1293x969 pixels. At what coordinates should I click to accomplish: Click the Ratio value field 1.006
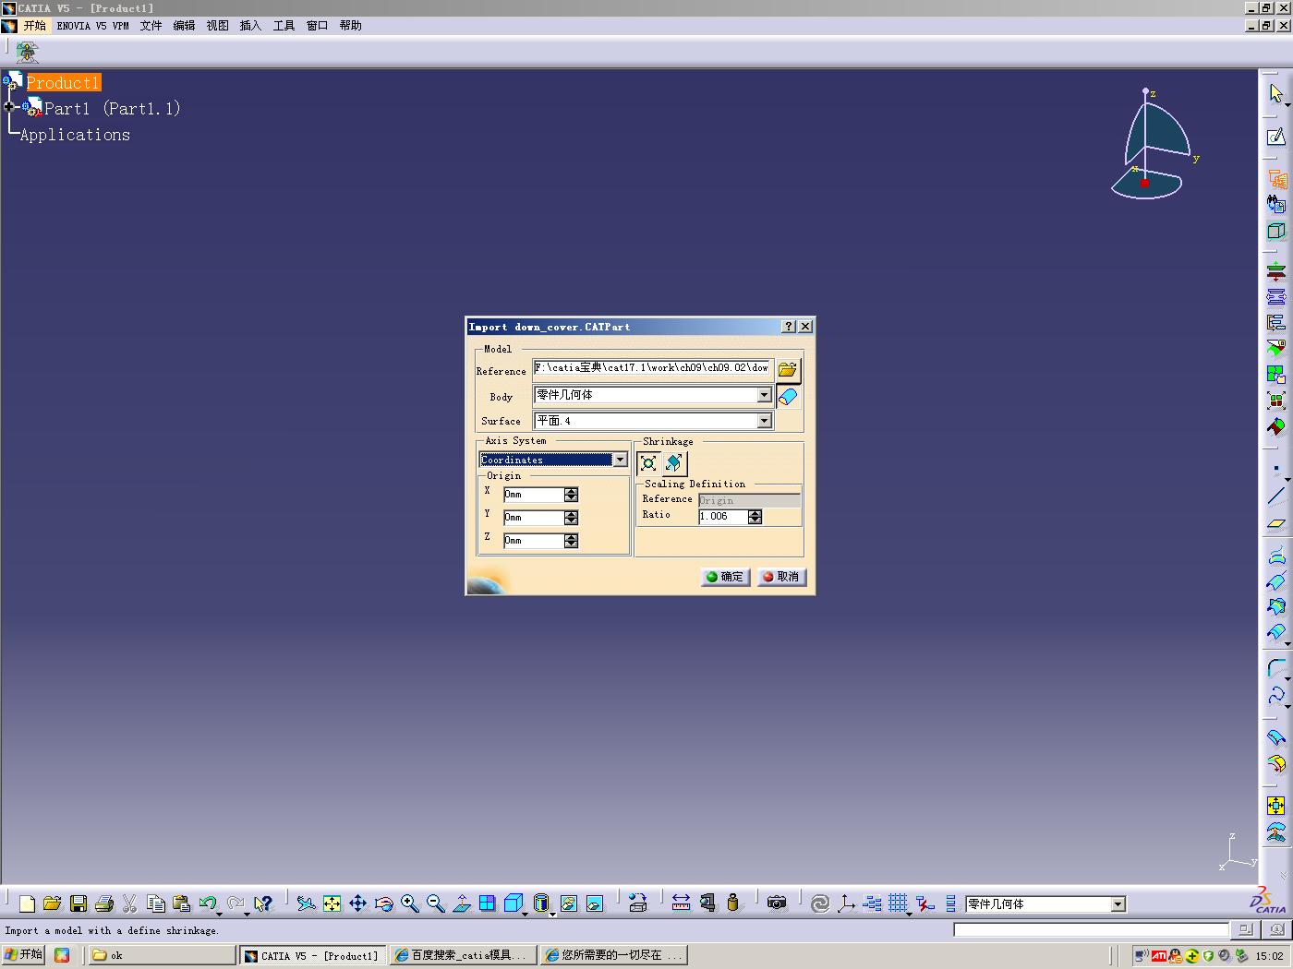click(x=723, y=517)
